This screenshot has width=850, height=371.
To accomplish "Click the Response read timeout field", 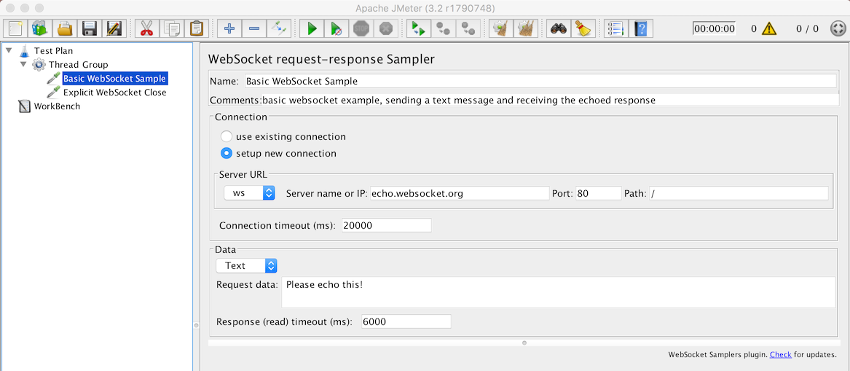I will click(x=406, y=321).
